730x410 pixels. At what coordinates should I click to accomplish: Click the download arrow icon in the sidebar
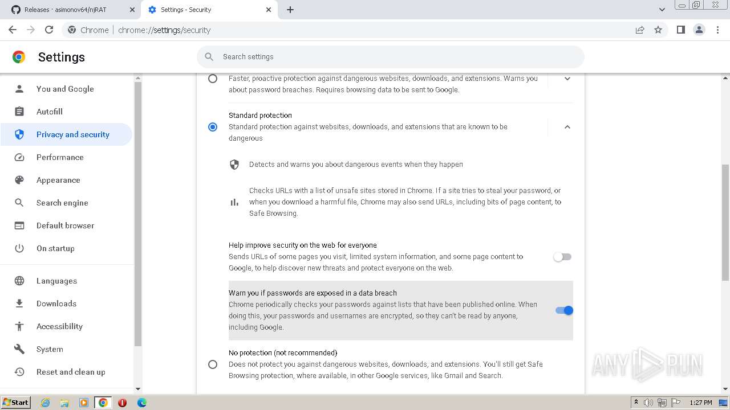(x=19, y=304)
